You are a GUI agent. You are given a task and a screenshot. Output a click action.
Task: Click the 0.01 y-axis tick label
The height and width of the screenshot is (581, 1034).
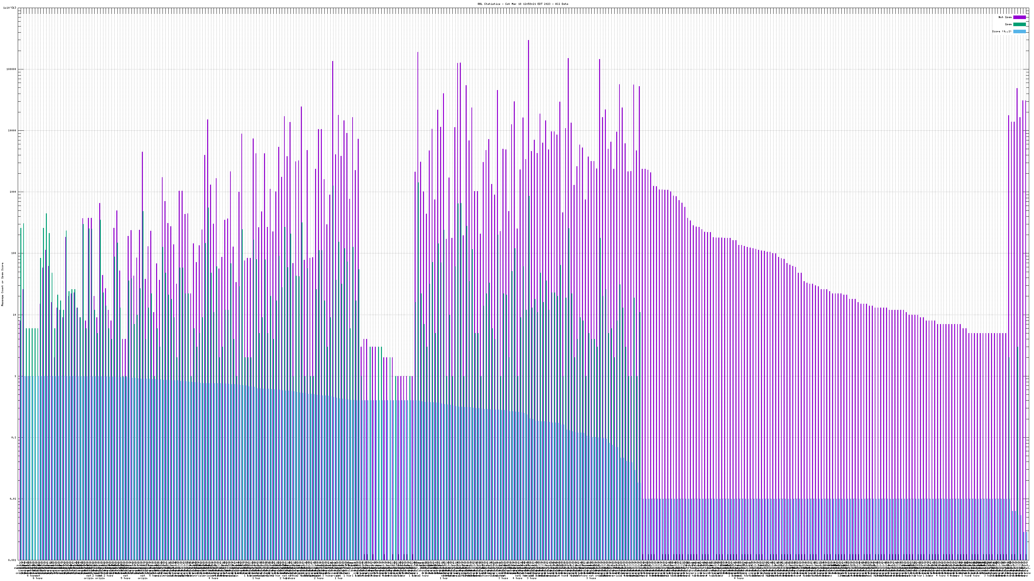(x=14, y=499)
